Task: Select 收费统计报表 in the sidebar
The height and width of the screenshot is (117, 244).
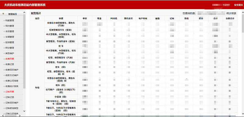Action: pos(12,86)
